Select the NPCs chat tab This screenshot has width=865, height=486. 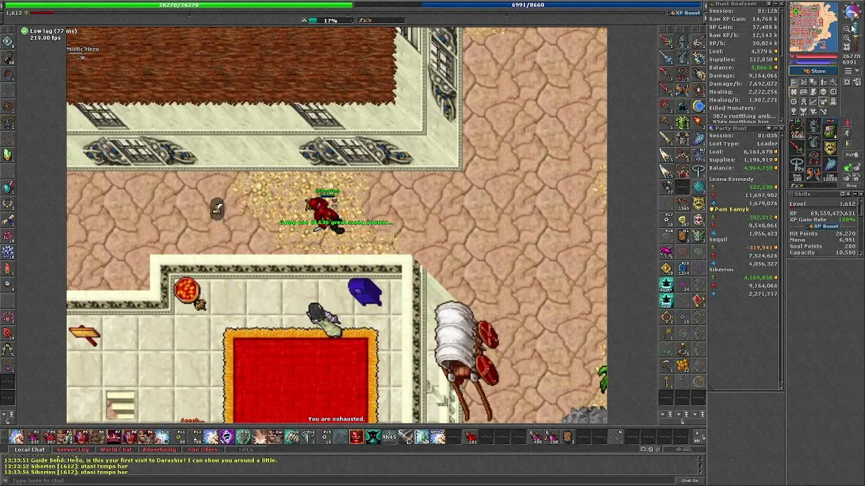[x=245, y=450]
